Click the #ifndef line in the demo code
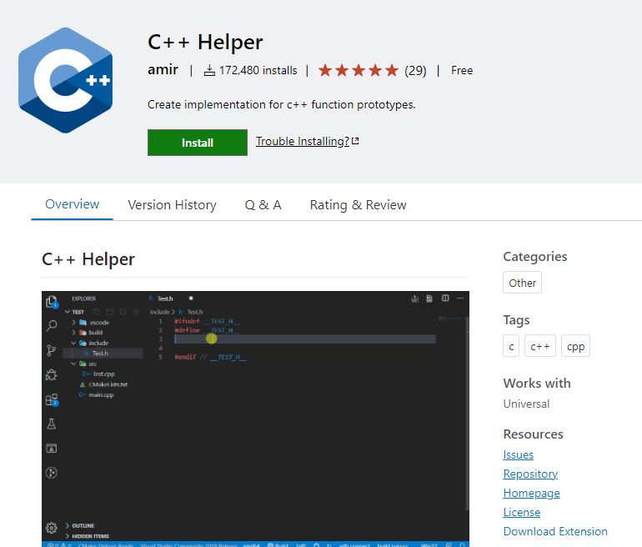The height and width of the screenshot is (547, 642). pyautogui.click(x=207, y=321)
